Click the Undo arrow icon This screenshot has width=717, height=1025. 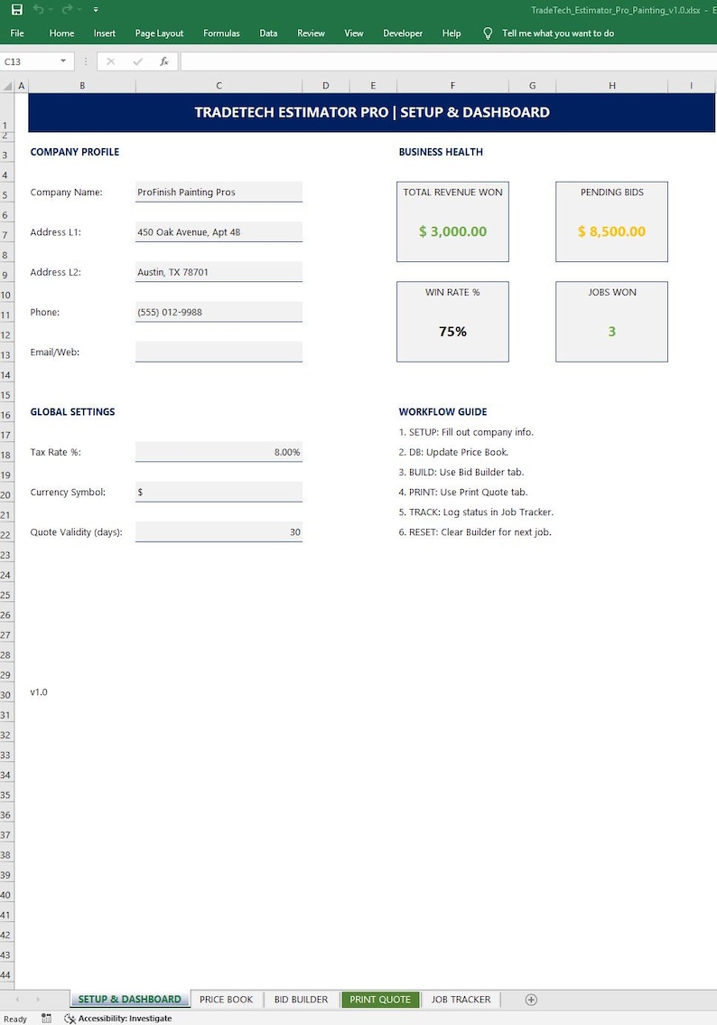[x=39, y=9]
